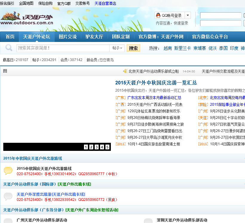Select slideshow page 1 button
245x223 pixels.
(86, 147)
